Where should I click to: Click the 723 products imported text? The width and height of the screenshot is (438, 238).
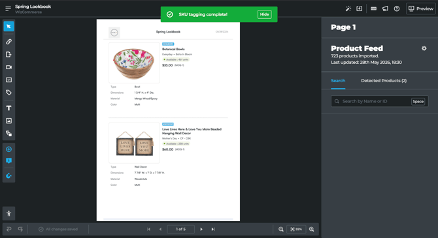coord(355,56)
